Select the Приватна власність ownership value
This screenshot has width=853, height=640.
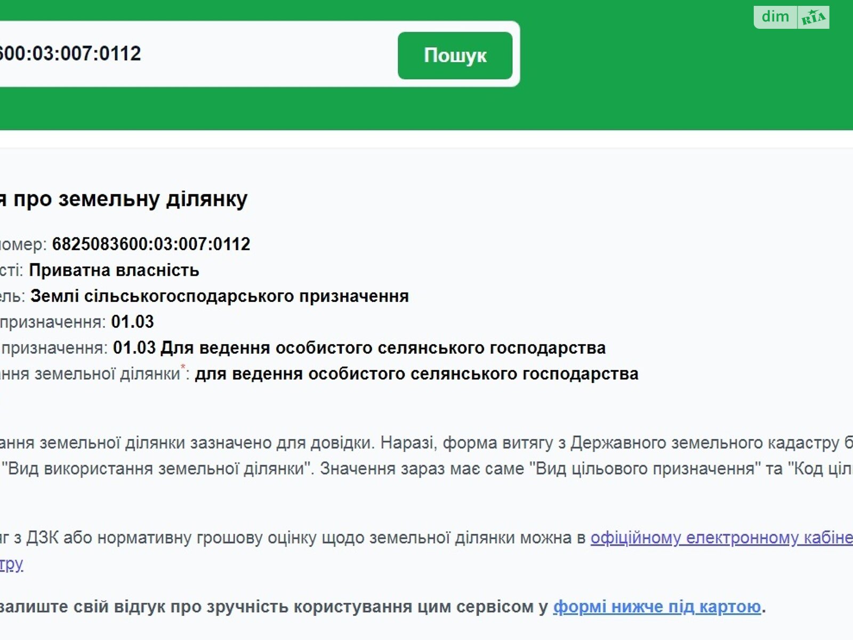114,270
